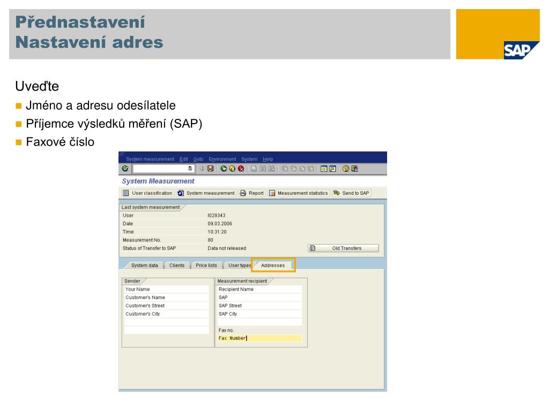Click the Previous Page icon
Viewport: 549px width, 411px height.
pos(293,169)
